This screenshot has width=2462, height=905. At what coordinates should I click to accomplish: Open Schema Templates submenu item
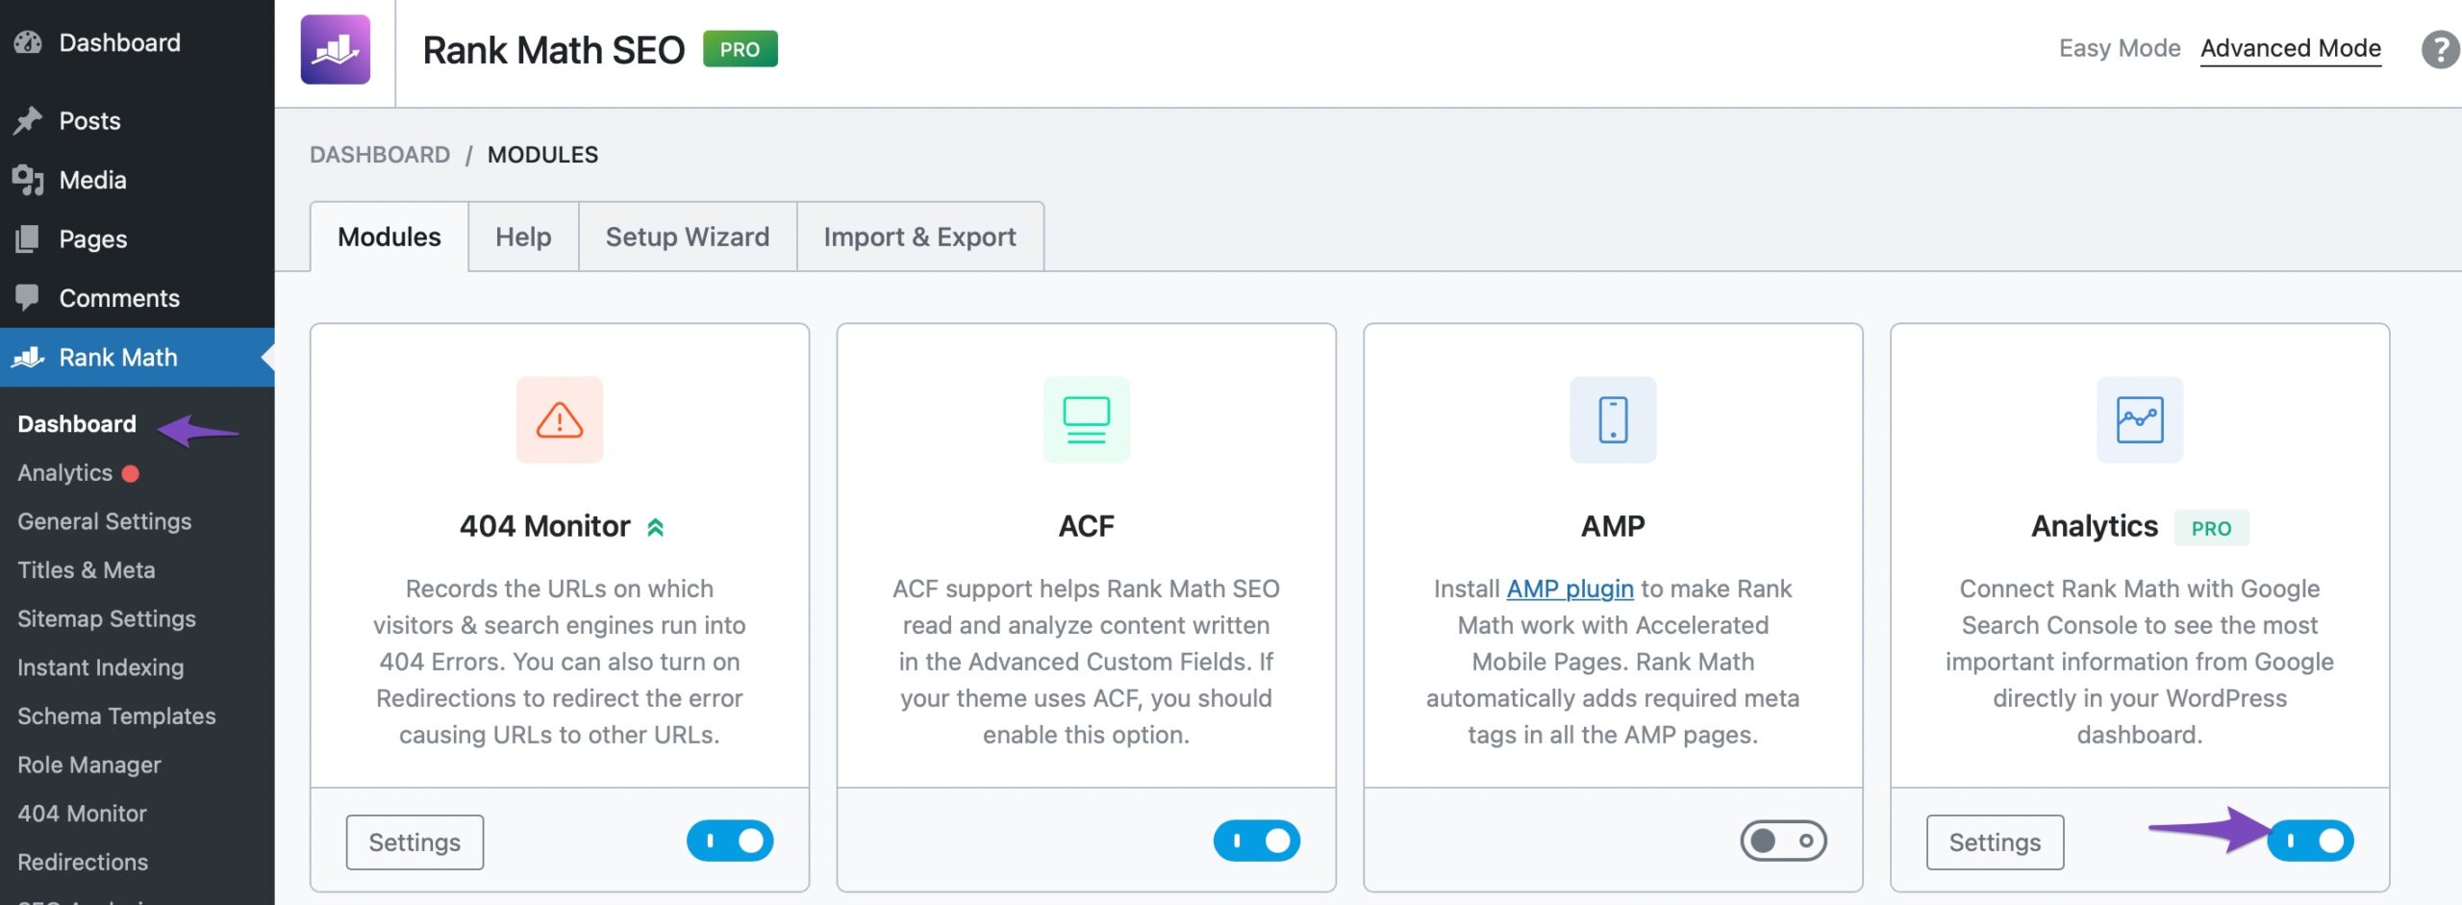tap(116, 716)
